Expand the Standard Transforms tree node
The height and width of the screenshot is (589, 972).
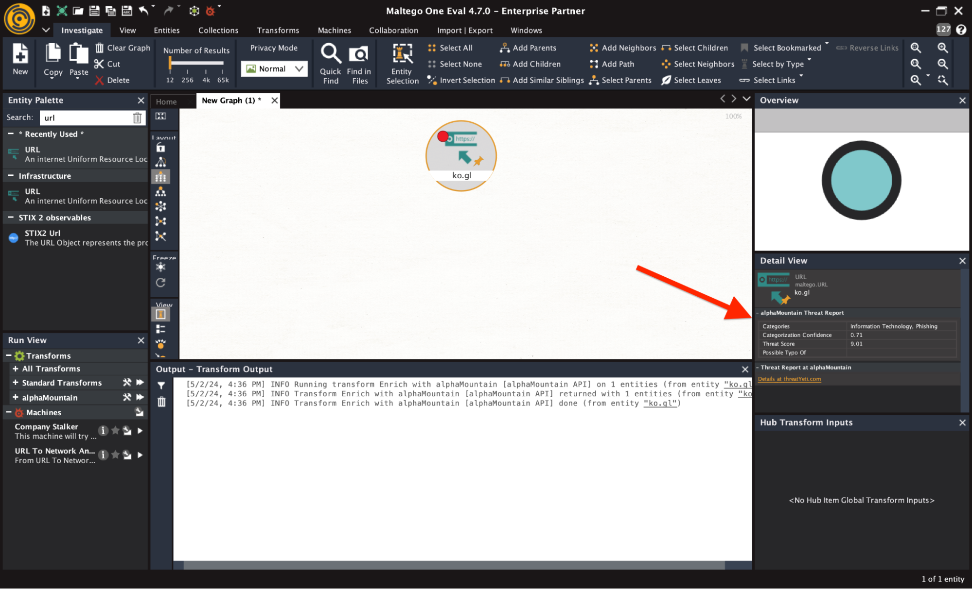pyautogui.click(x=15, y=383)
